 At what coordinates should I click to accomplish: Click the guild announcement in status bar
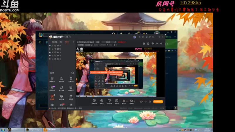coord(66,108)
